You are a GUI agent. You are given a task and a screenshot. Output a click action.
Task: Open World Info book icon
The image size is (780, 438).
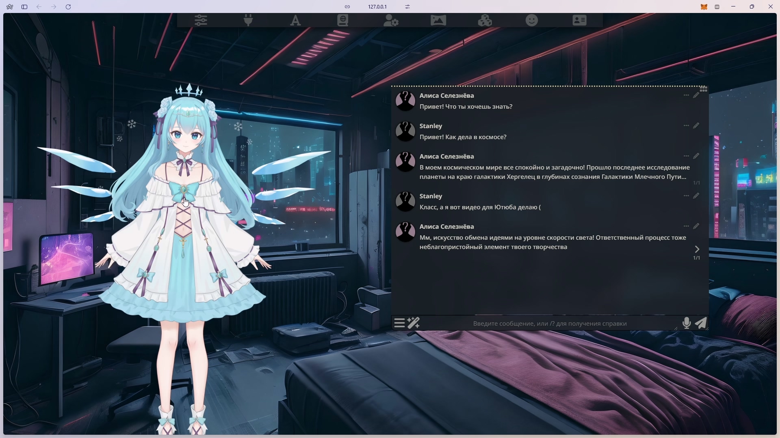click(343, 20)
